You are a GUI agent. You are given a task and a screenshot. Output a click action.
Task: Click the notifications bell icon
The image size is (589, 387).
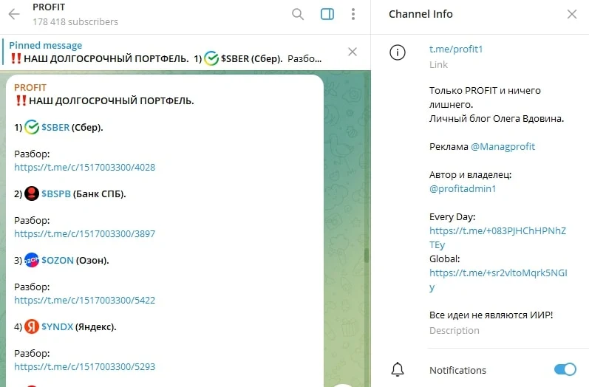coord(398,369)
